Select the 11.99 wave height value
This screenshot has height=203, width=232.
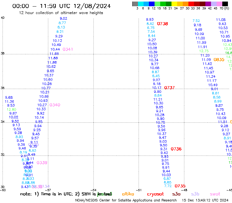tap(202, 42)
